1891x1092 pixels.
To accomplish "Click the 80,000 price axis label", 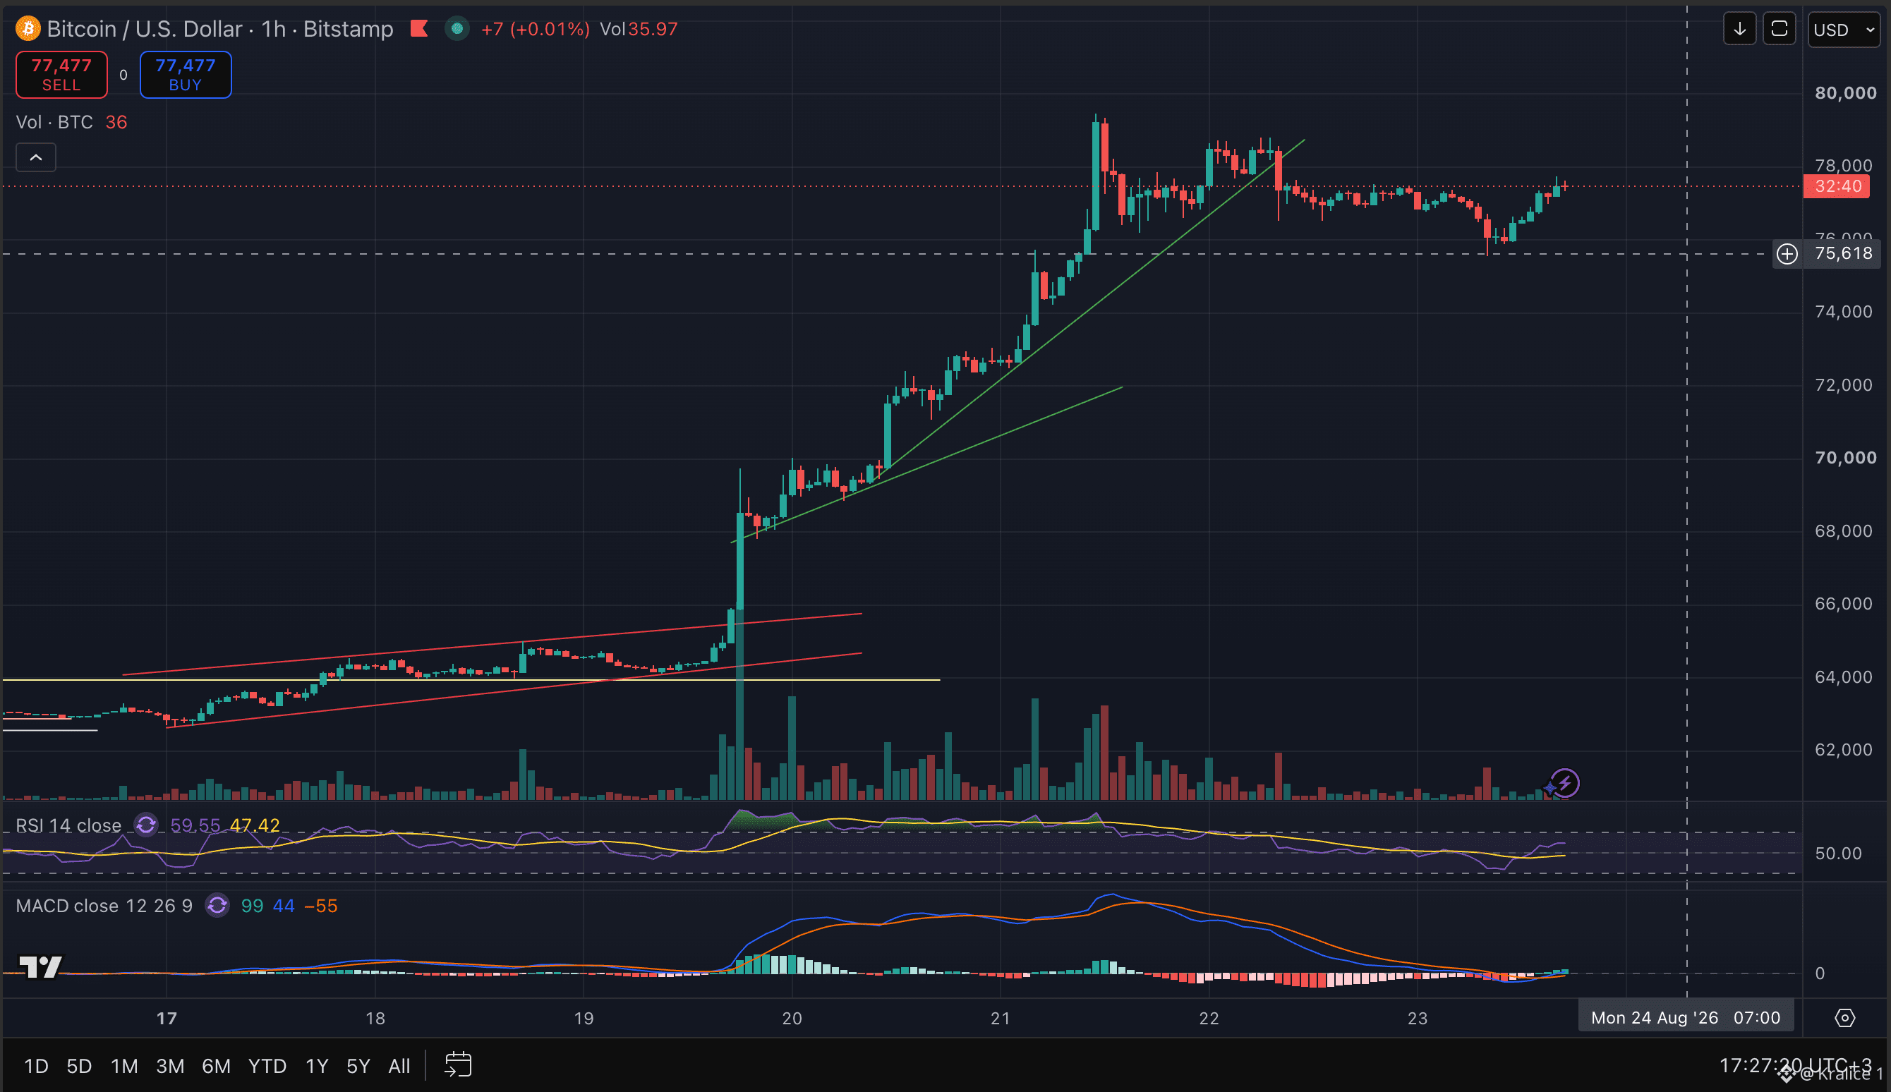I will coord(1845,93).
